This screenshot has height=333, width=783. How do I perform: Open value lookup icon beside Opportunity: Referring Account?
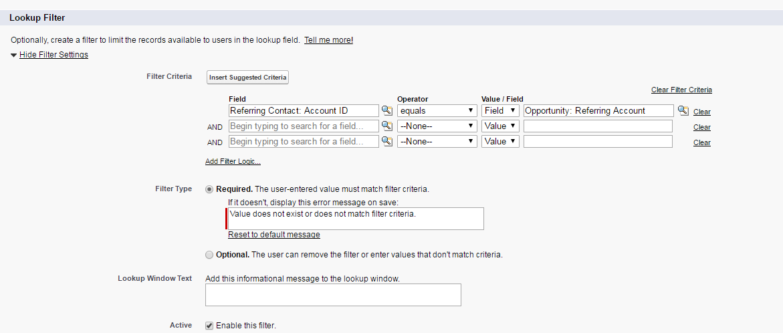point(683,111)
